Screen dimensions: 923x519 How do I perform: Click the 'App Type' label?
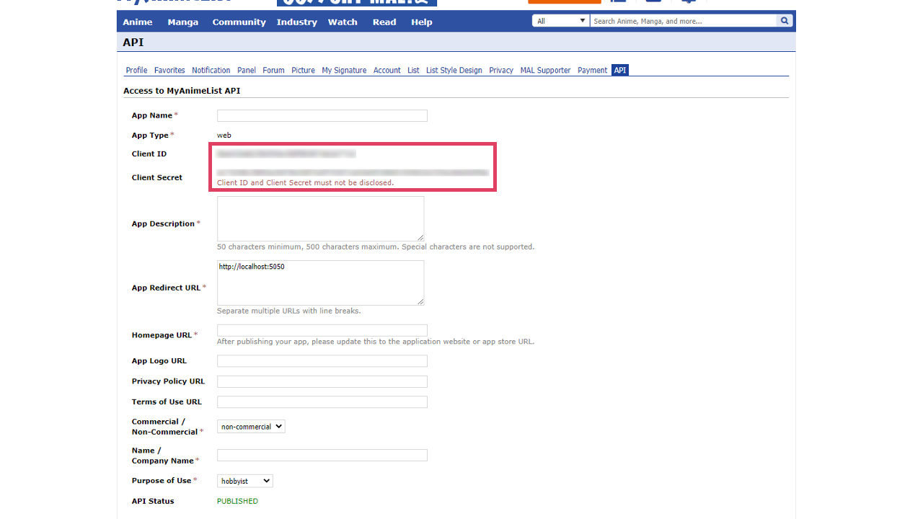pos(150,136)
